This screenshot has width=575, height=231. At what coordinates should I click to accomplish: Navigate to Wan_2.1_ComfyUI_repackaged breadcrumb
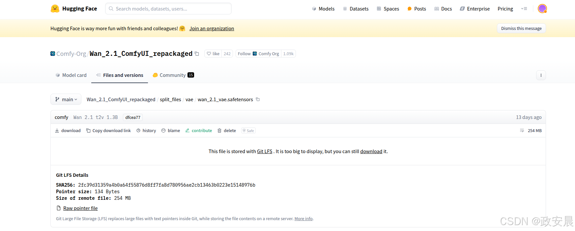(121, 99)
